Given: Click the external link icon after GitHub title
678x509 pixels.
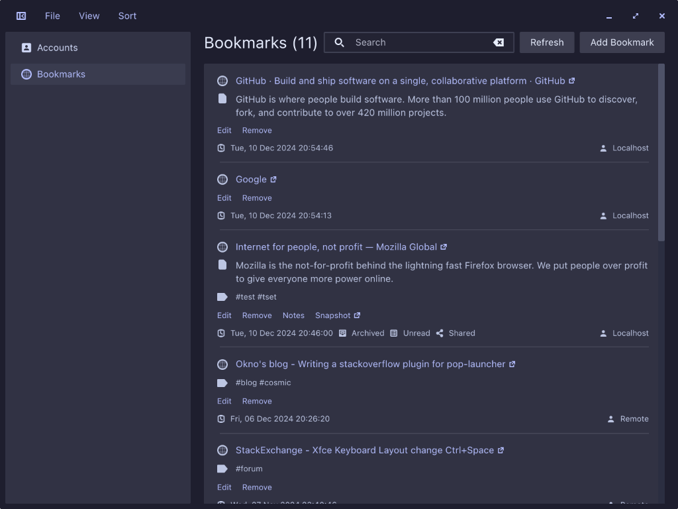Looking at the screenshot, I should (571, 81).
